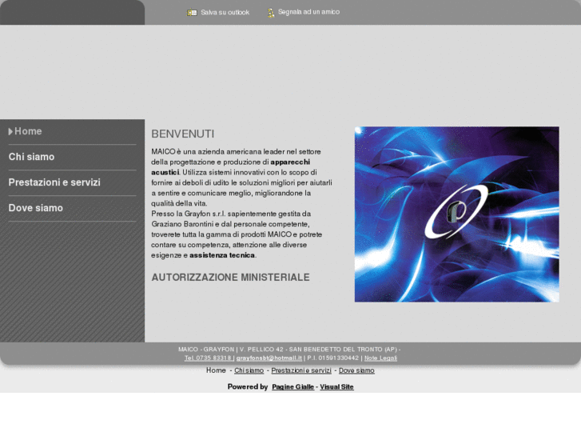This screenshot has height=436, width=581.
Task: Click the arrow marker beside Home
Action: (x=10, y=131)
